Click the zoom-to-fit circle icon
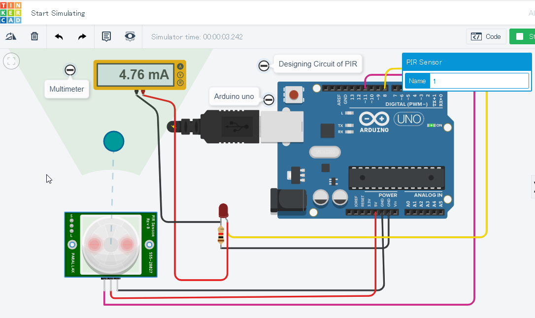Screen dimensions: 535x318 coord(11,61)
